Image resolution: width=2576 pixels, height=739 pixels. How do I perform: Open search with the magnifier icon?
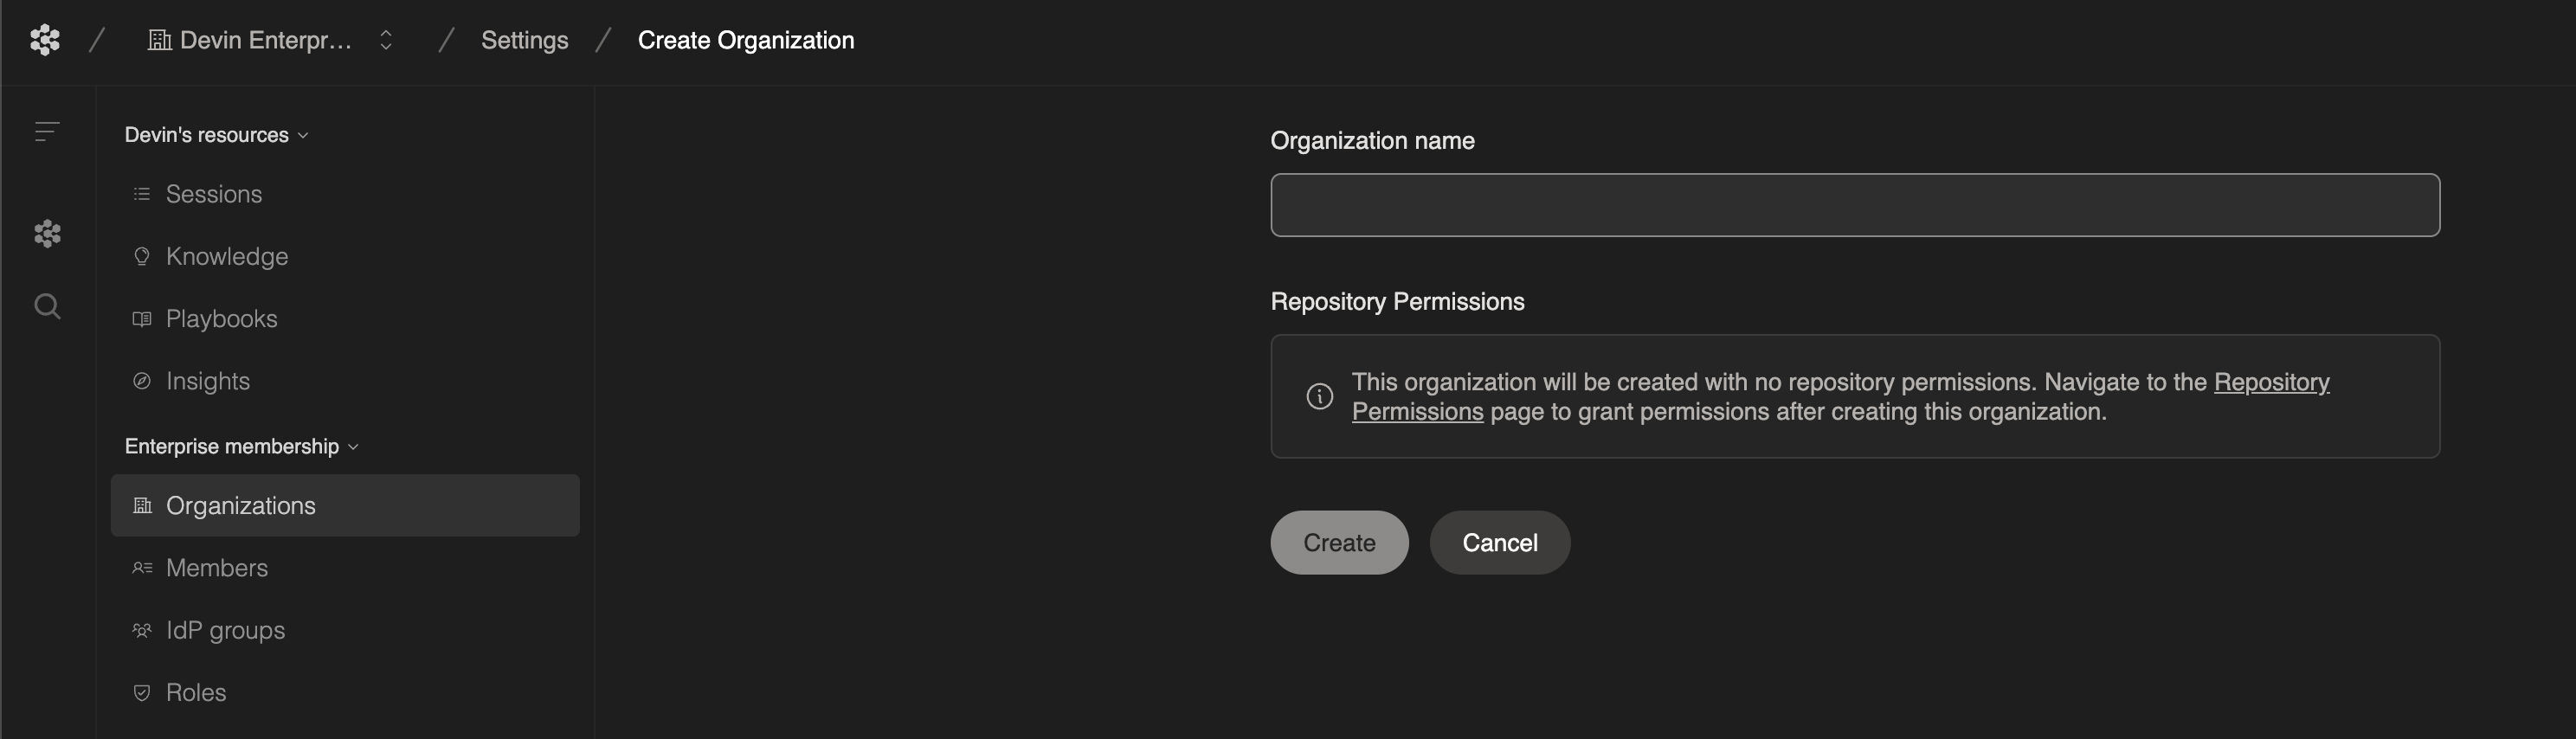47,306
